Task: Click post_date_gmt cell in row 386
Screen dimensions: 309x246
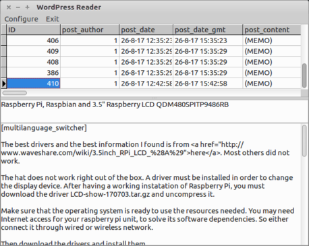Action: tap(208, 73)
